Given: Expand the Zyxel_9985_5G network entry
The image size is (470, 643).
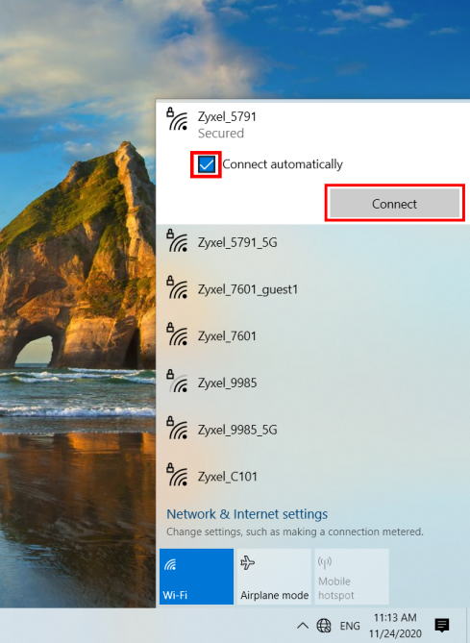Looking at the screenshot, I should click(313, 430).
